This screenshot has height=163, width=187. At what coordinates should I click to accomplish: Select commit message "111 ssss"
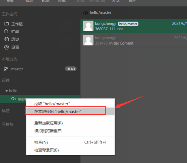116,29
